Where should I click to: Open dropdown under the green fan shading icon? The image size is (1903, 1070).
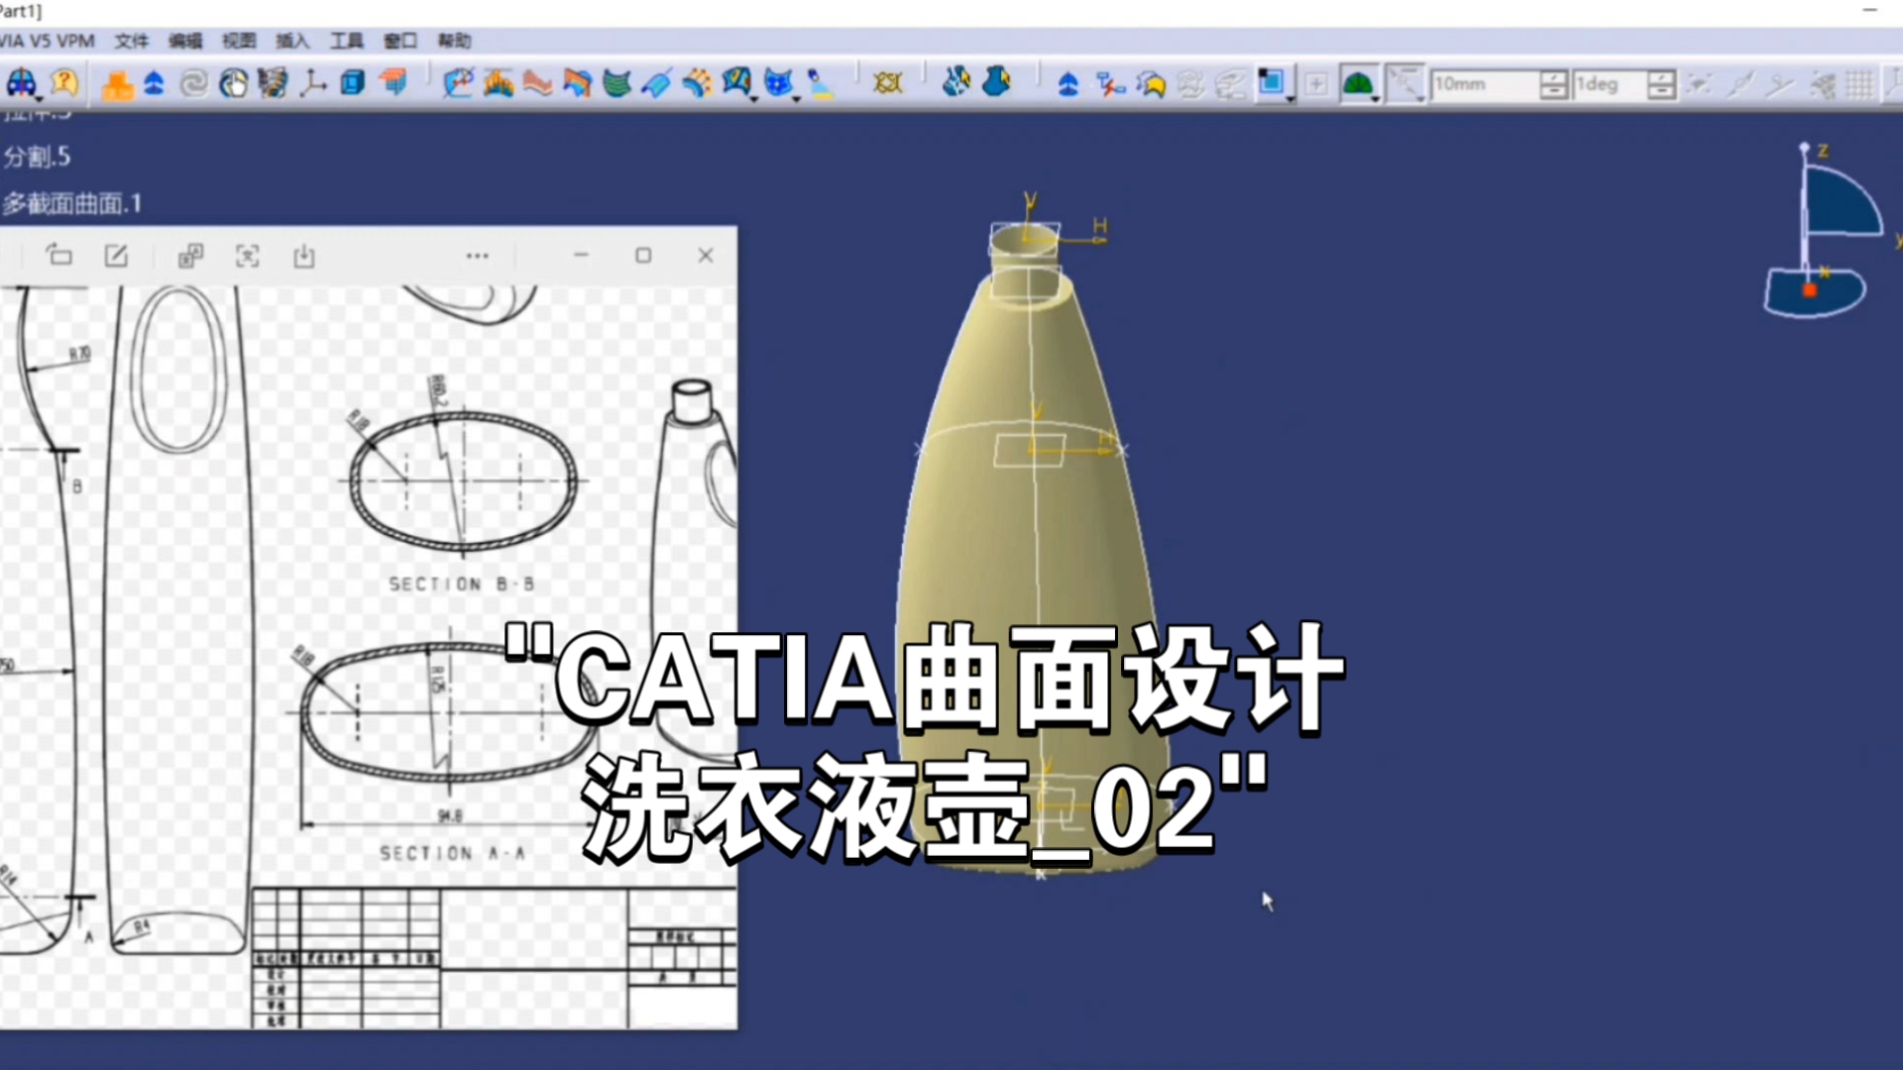click(x=1376, y=99)
